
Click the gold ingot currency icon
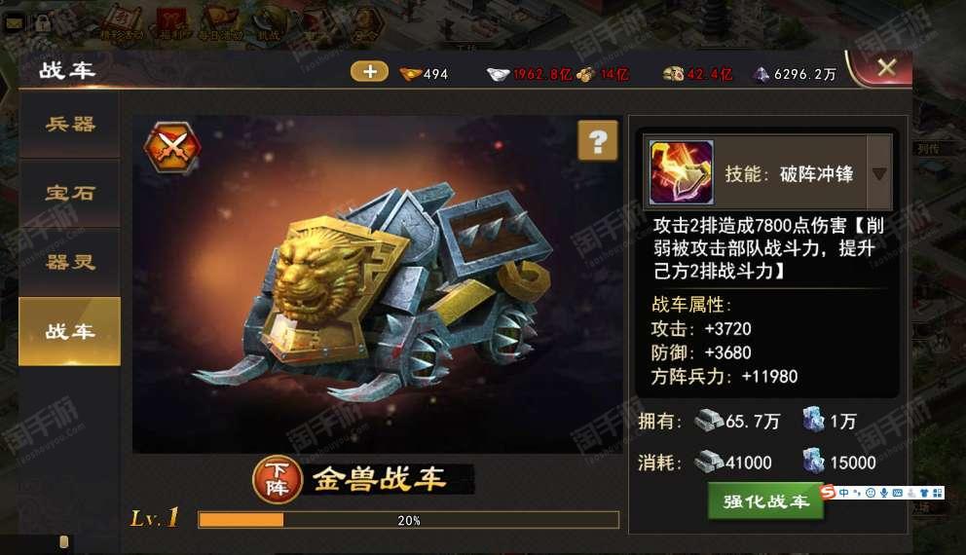pos(410,75)
